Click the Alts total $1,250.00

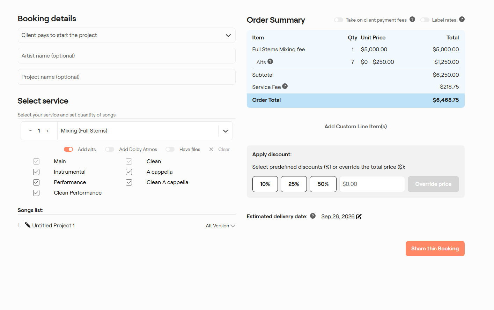[447, 62]
